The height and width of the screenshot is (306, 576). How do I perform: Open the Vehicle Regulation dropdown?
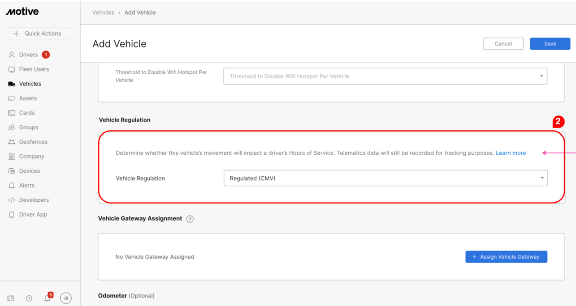click(385, 178)
